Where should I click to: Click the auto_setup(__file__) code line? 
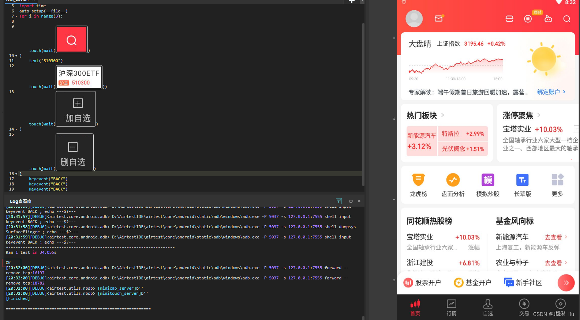pos(43,11)
